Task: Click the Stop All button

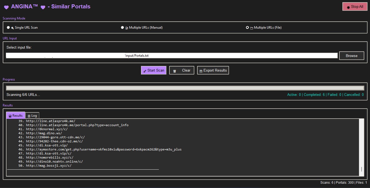Action: 354,7
